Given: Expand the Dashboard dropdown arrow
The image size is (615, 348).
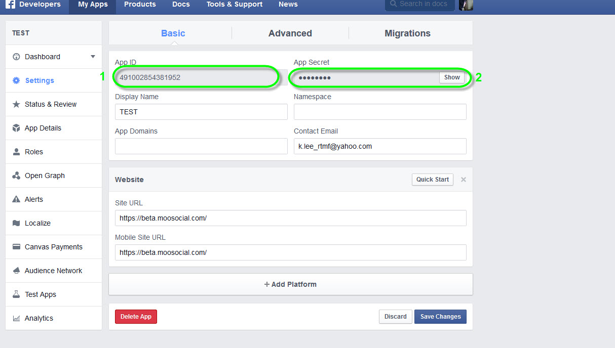Looking at the screenshot, I should point(93,57).
